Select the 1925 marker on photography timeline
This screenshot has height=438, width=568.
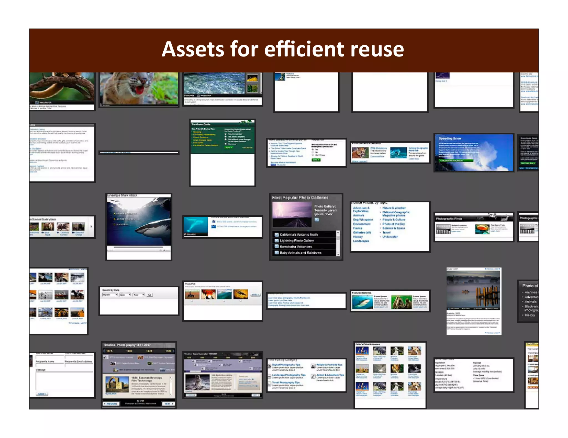click(x=149, y=351)
